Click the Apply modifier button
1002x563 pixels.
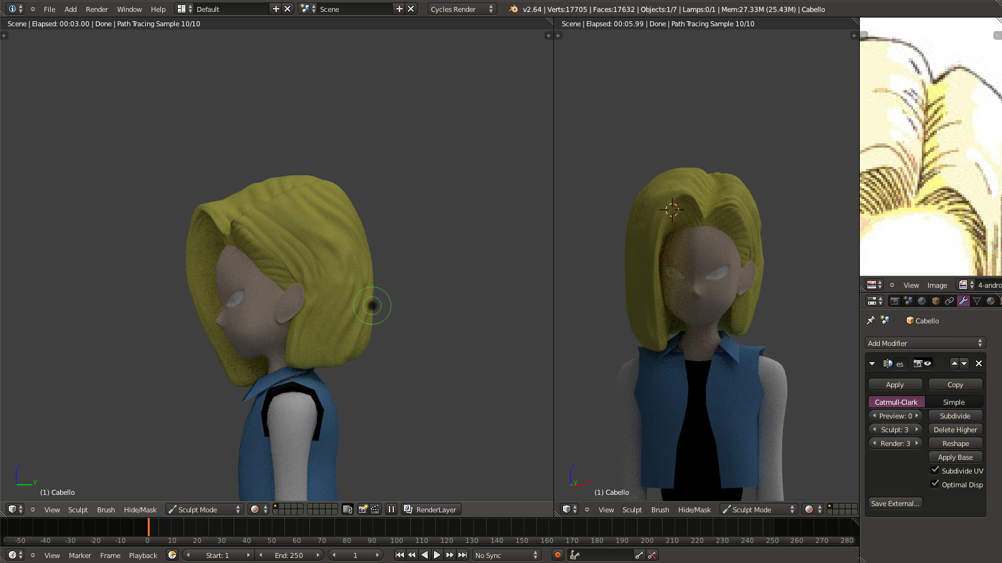click(x=895, y=385)
